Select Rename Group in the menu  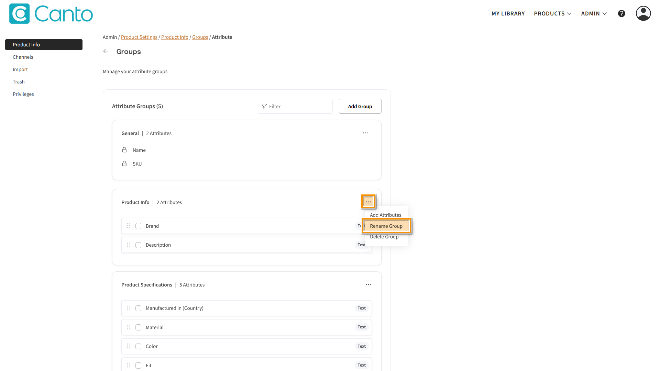pyautogui.click(x=386, y=226)
